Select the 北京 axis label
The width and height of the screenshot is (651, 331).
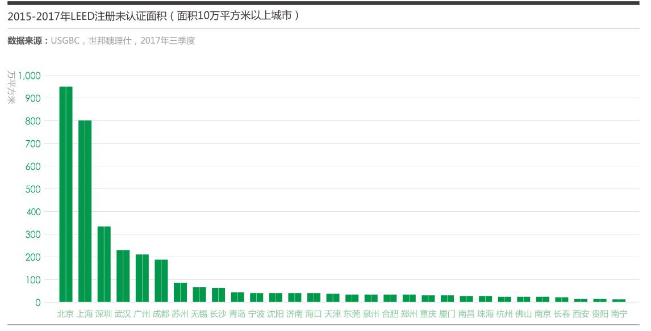click(65, 314)
